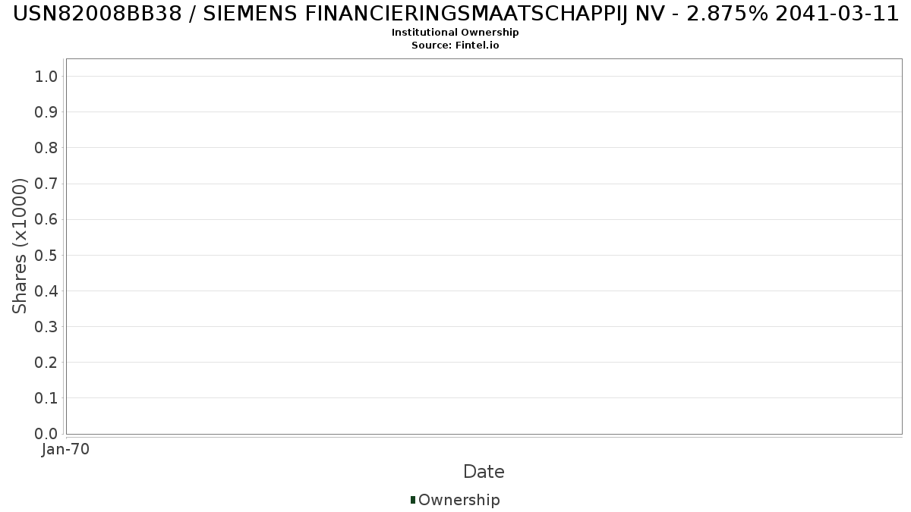Click the 1.0 y-axis tick label
The image size is (911, 512).
(x=46, y=76)
